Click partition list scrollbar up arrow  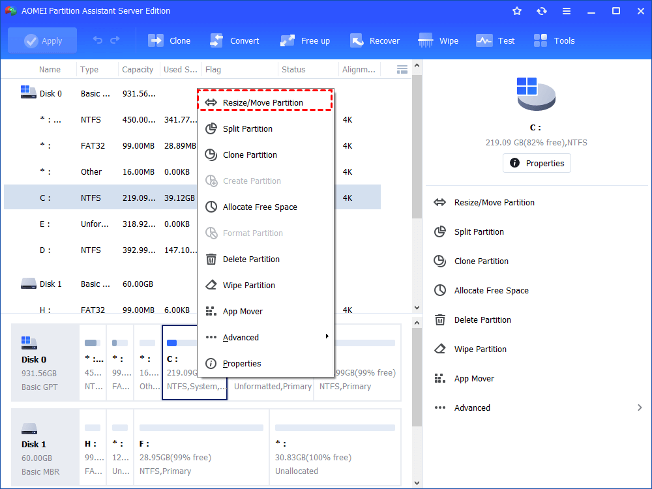[x=417, y=65]
